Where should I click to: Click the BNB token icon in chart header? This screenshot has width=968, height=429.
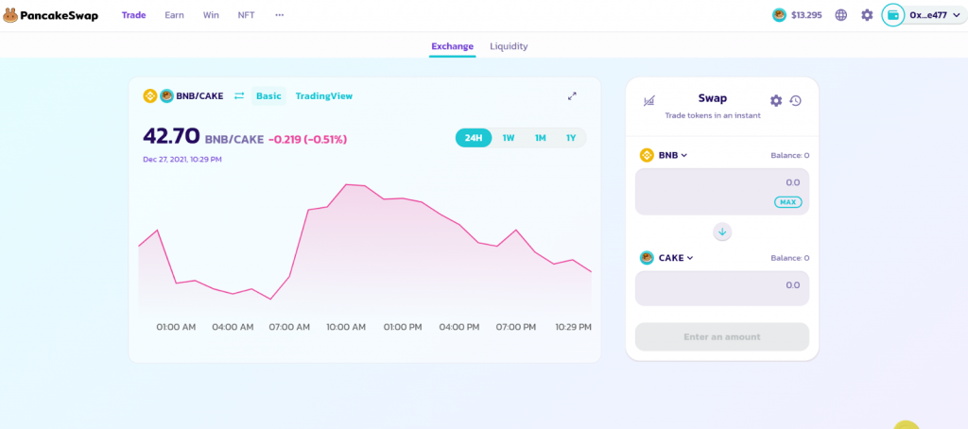(x=150, y=95)
